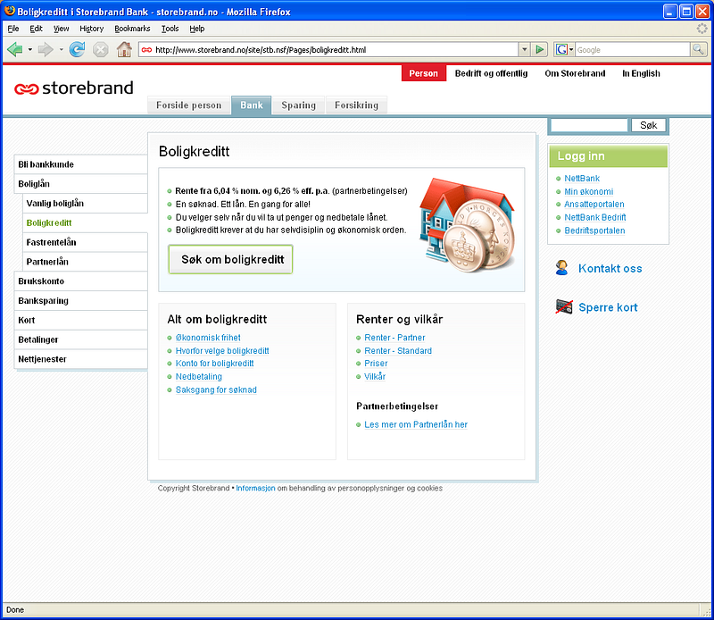Screen dimensions: 714x620
Task: Open Vanlig boliglån submenu item
Action: (x=85, y=204)
